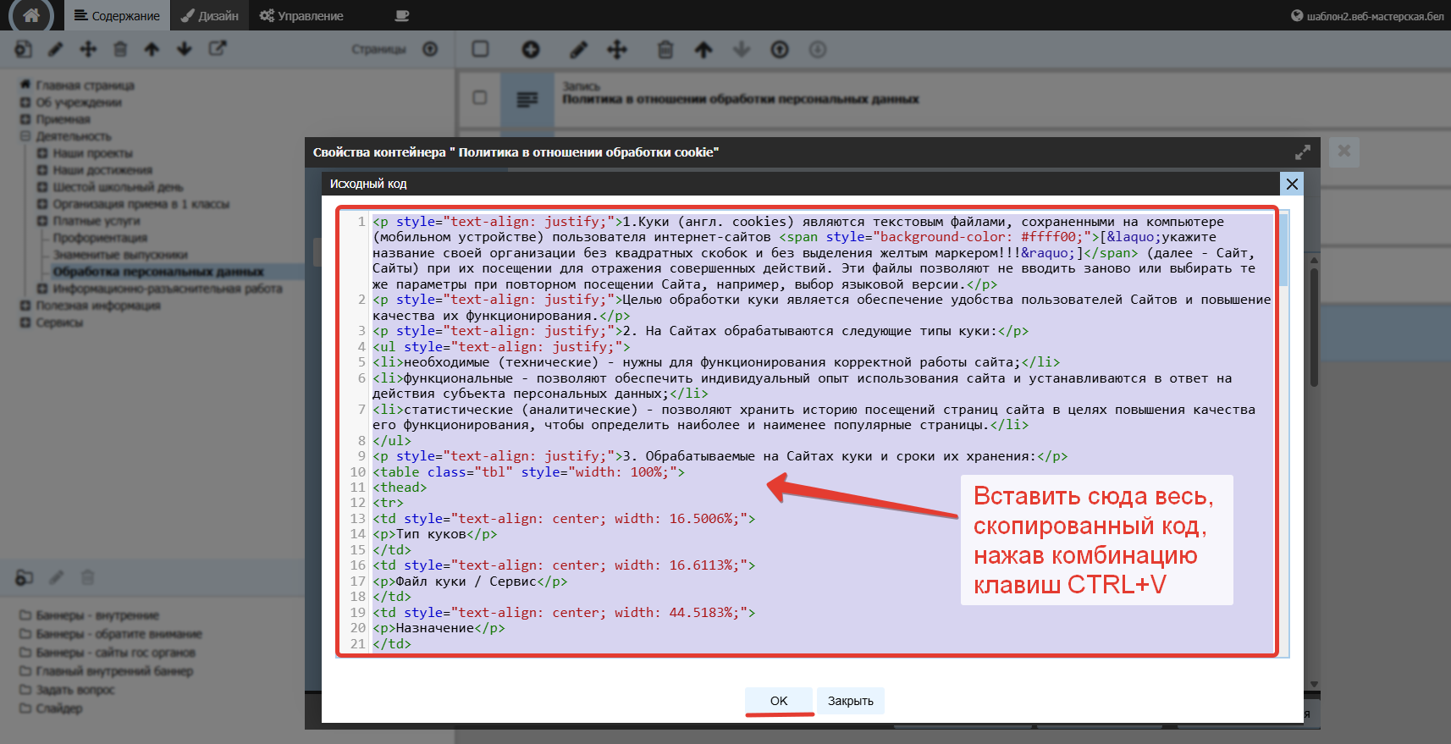Click the add record plus-circle icon

[x=531, y=50]
